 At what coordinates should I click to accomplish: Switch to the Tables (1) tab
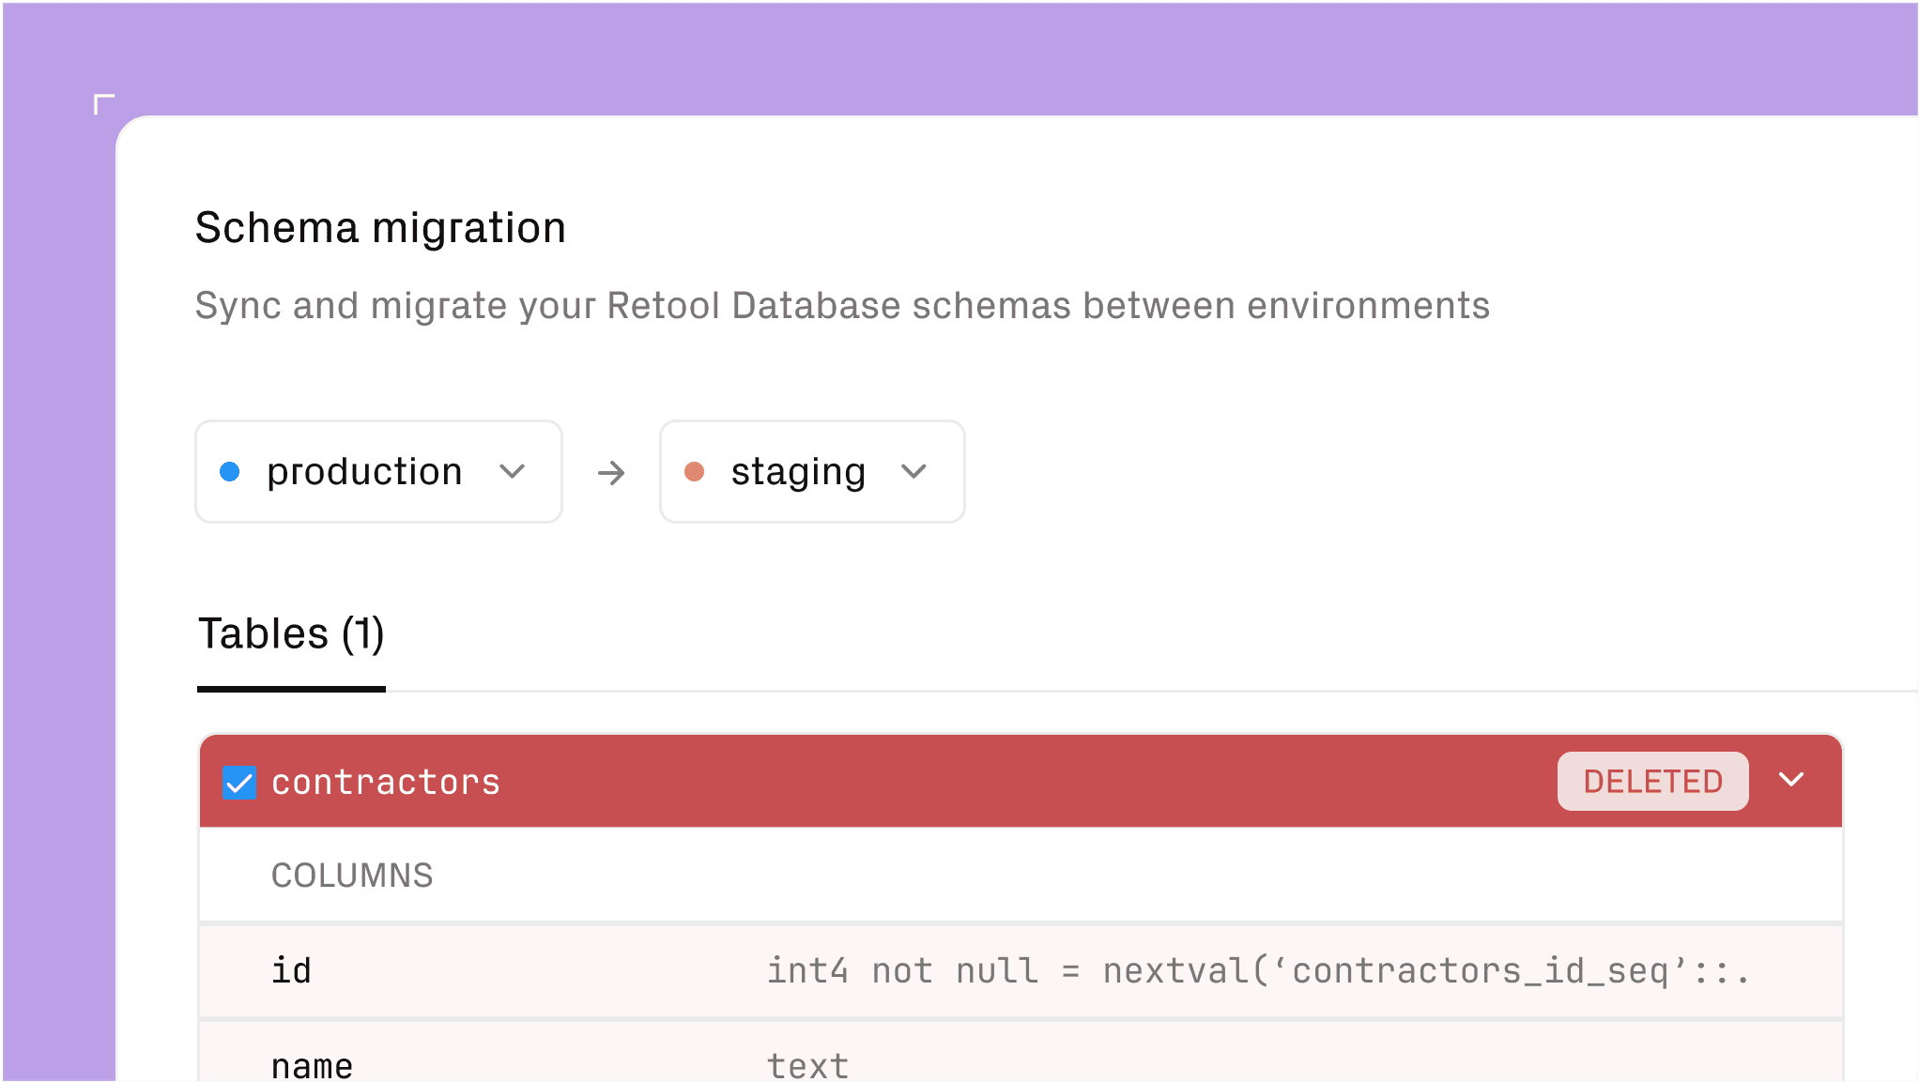(291, 633)
